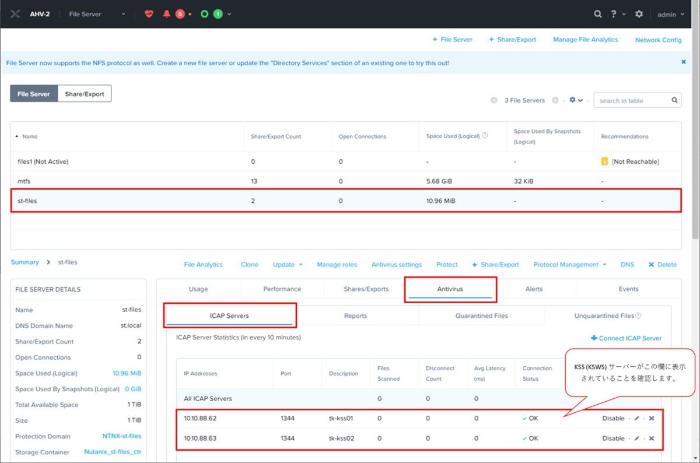The image size is (700, 463).
Task: Open Manage File Analytics
Action: pos(585,40)
